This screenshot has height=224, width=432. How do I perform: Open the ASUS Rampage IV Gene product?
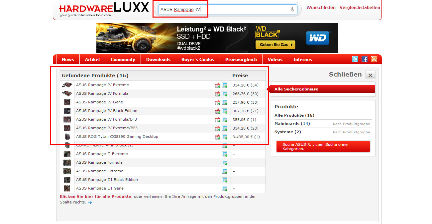tap(99, 102)
